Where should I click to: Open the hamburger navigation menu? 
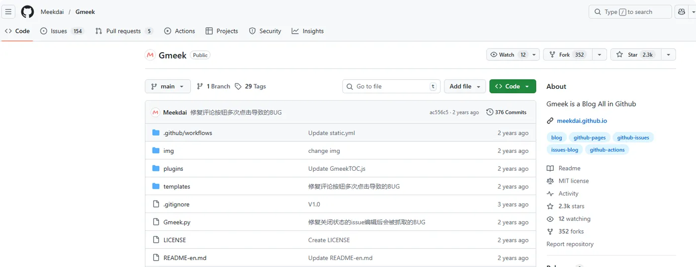(8, 12)
